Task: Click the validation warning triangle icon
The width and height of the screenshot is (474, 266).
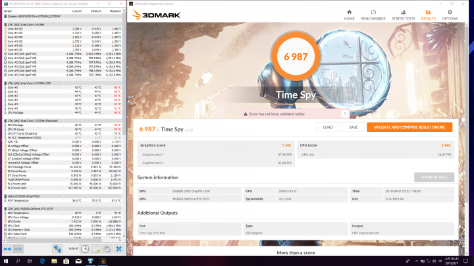Action: (x=246, y=114)
